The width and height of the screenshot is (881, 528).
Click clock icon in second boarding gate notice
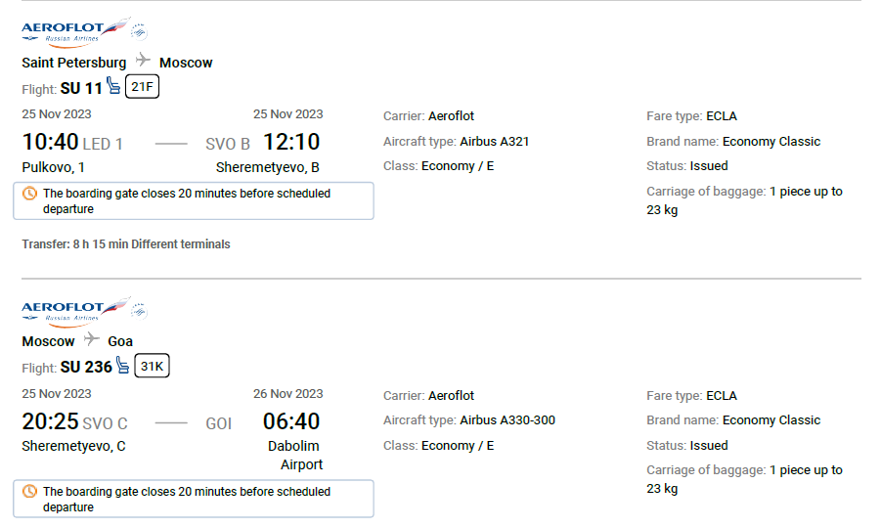pyautogui.click(x=29, y=492)
